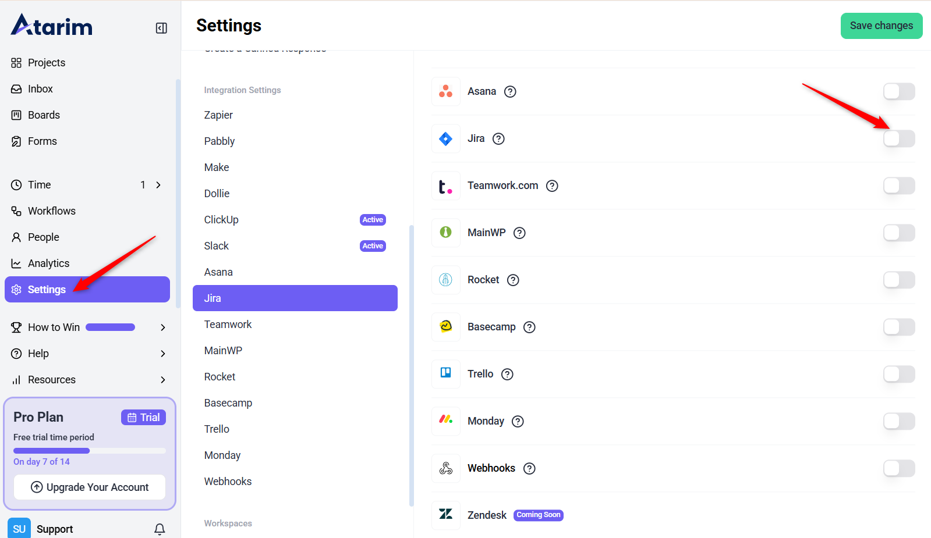
Task: Click the notification bell icon
Action: [x=160, y=529]
